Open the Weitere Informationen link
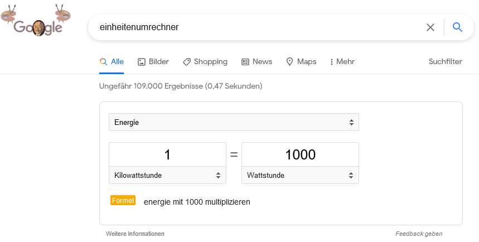Viewport: 479px width, 242px height. pyautogui.click(x=135, y=234)
